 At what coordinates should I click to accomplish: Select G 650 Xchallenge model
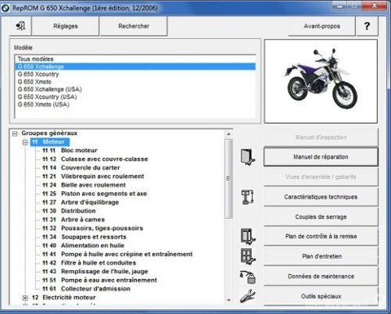pyautogui.click(x=135, y=67)
